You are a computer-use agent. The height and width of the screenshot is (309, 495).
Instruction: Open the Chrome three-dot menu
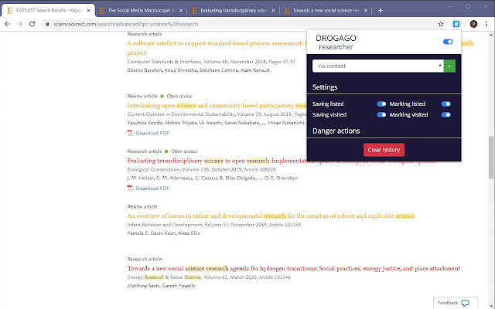click(x=486, y=24)
